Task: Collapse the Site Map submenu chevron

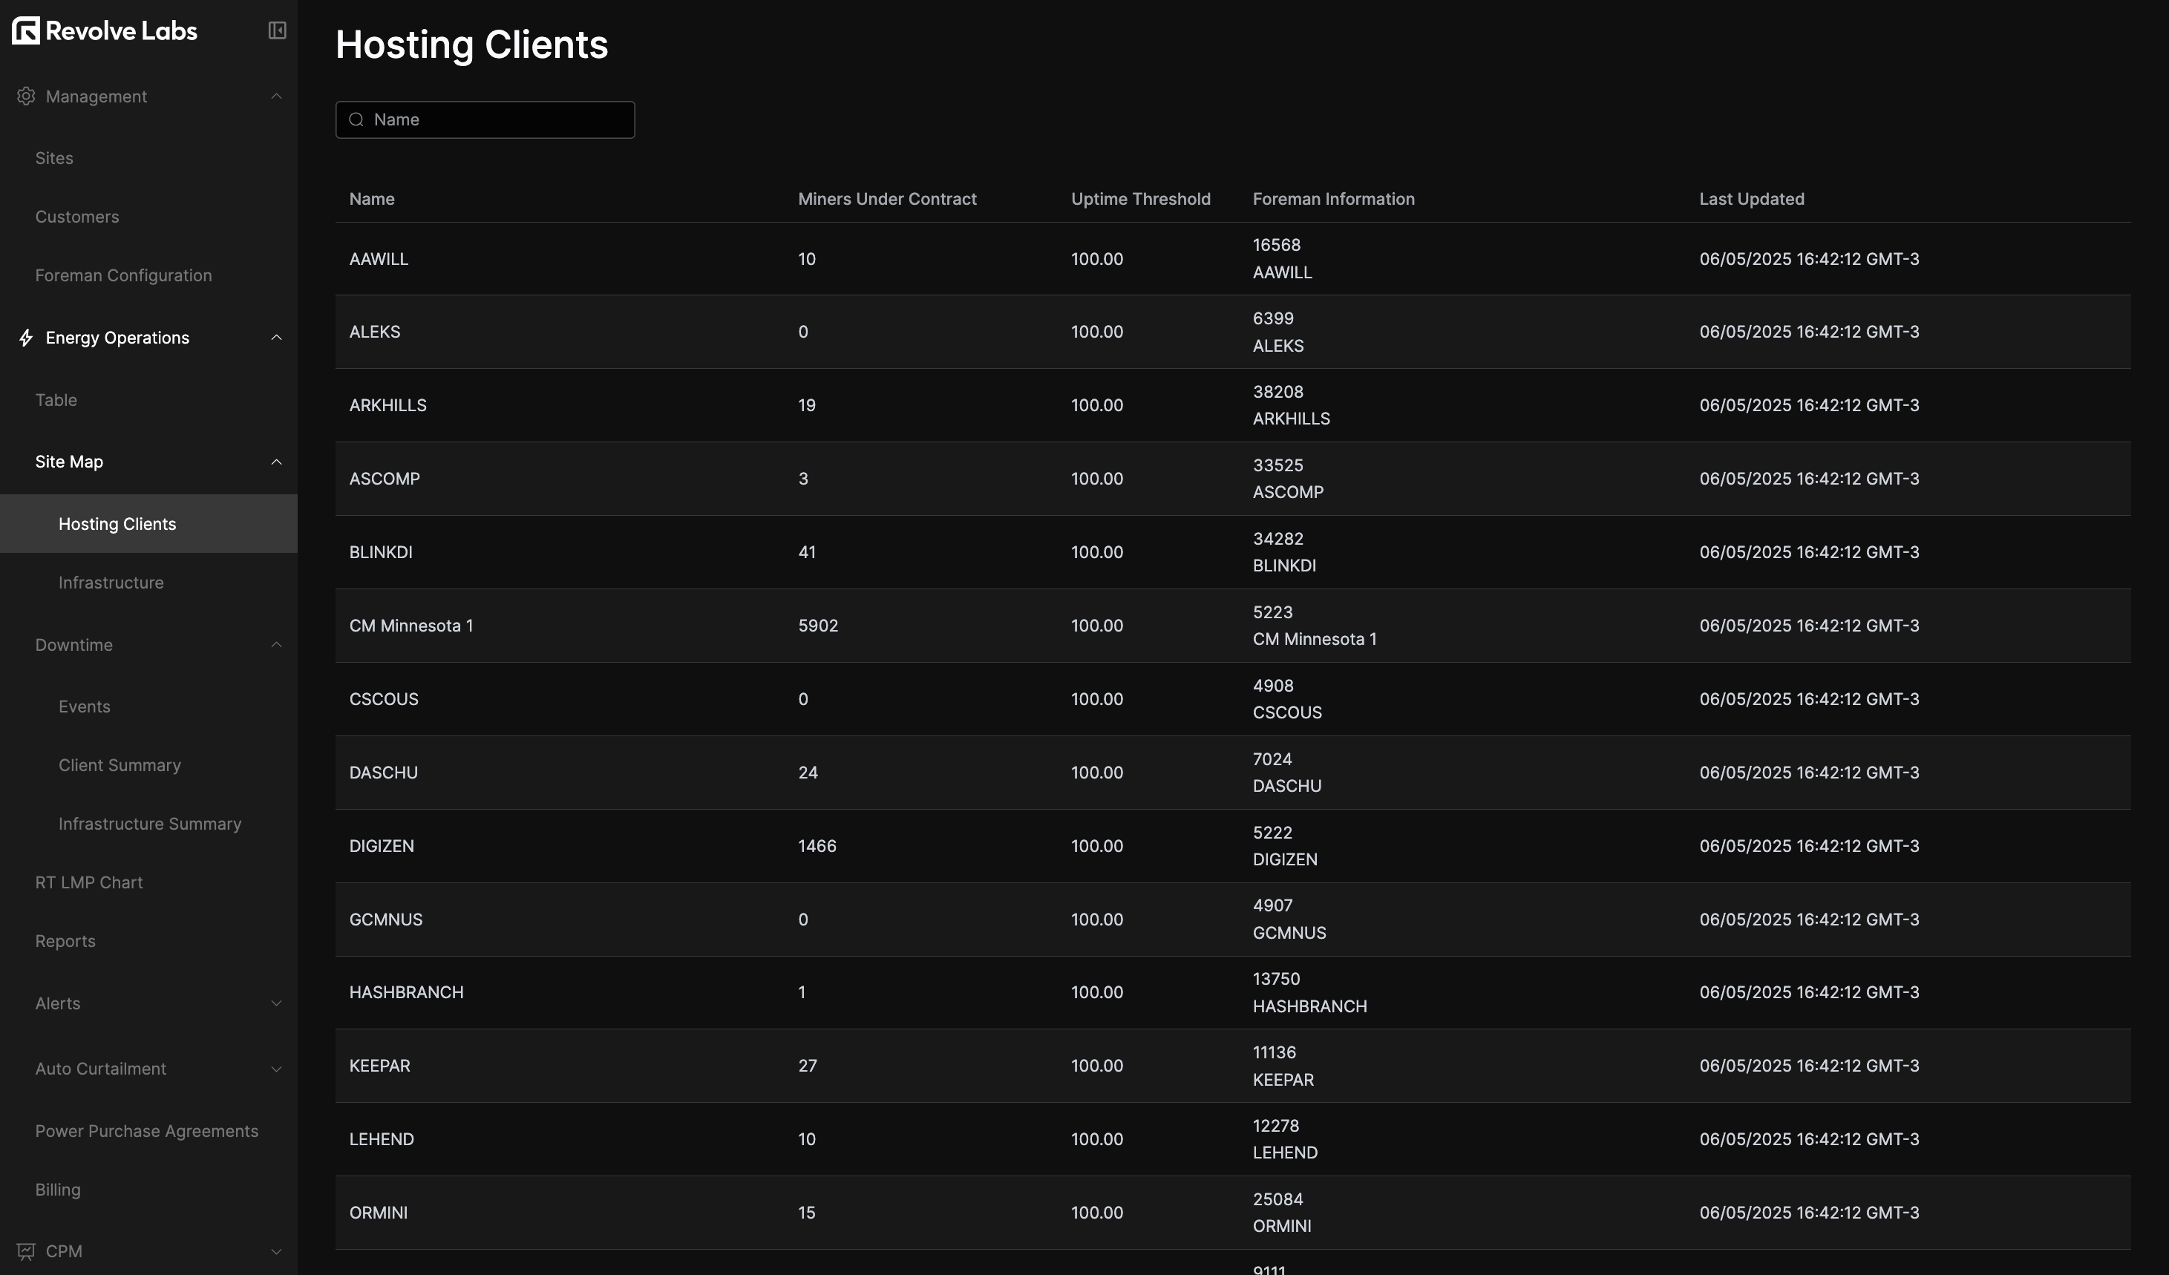Action: coord(276,462)
